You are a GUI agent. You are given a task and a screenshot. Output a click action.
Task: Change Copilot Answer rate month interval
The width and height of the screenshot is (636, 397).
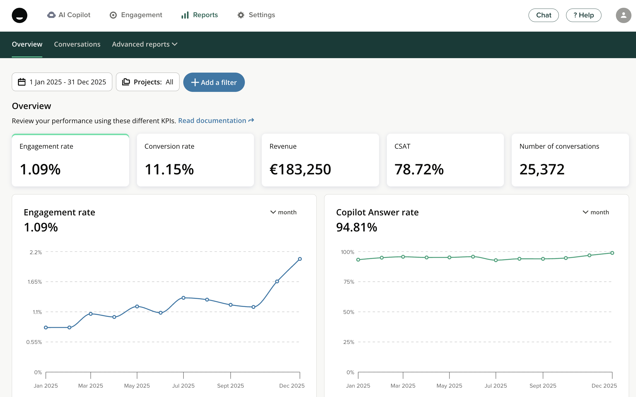pyautogui.click(x=596, y=212)
